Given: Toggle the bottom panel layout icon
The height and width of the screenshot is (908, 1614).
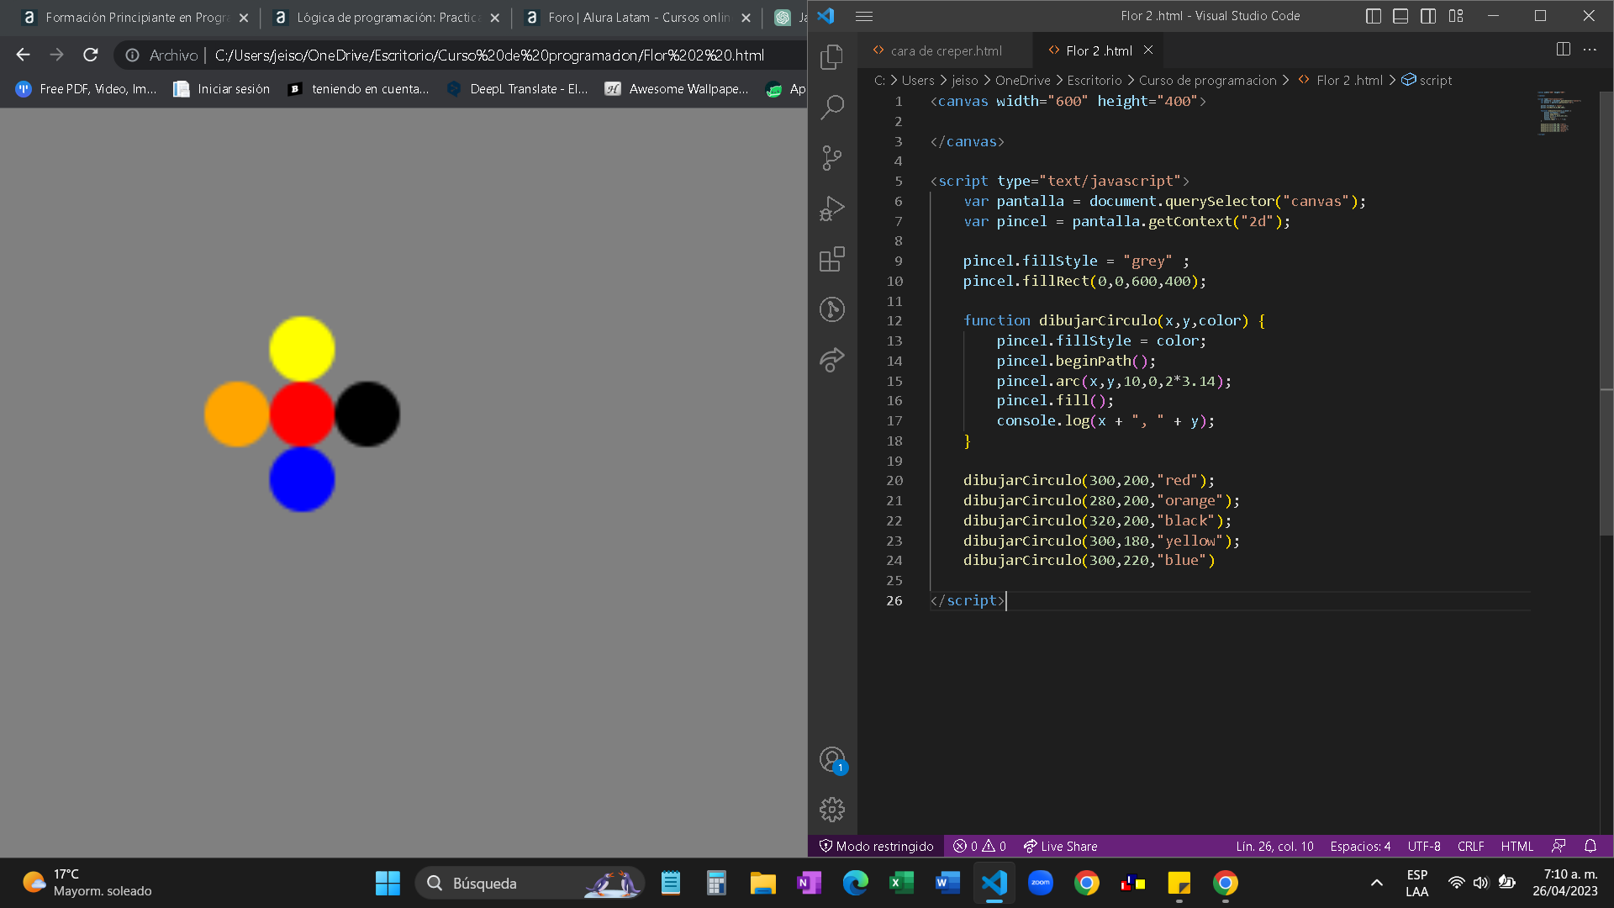Looking at the screenshot, I should tap(1400, 16).
